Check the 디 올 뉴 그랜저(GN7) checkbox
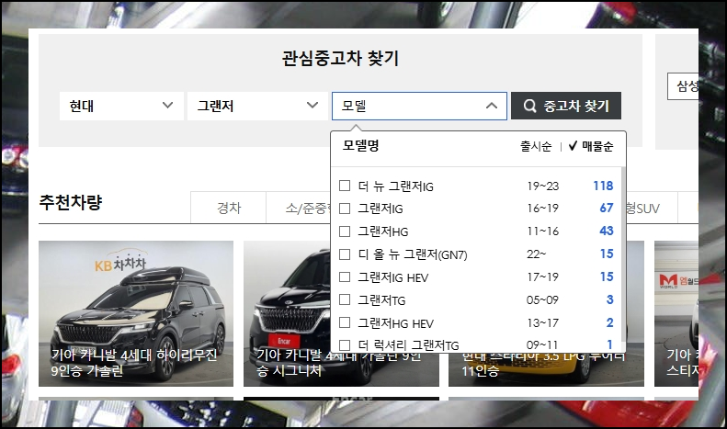The image size is (727, 429). pos(345,254)
